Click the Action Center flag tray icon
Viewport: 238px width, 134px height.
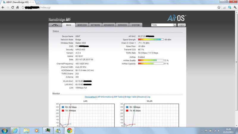[x=206, y=131]
